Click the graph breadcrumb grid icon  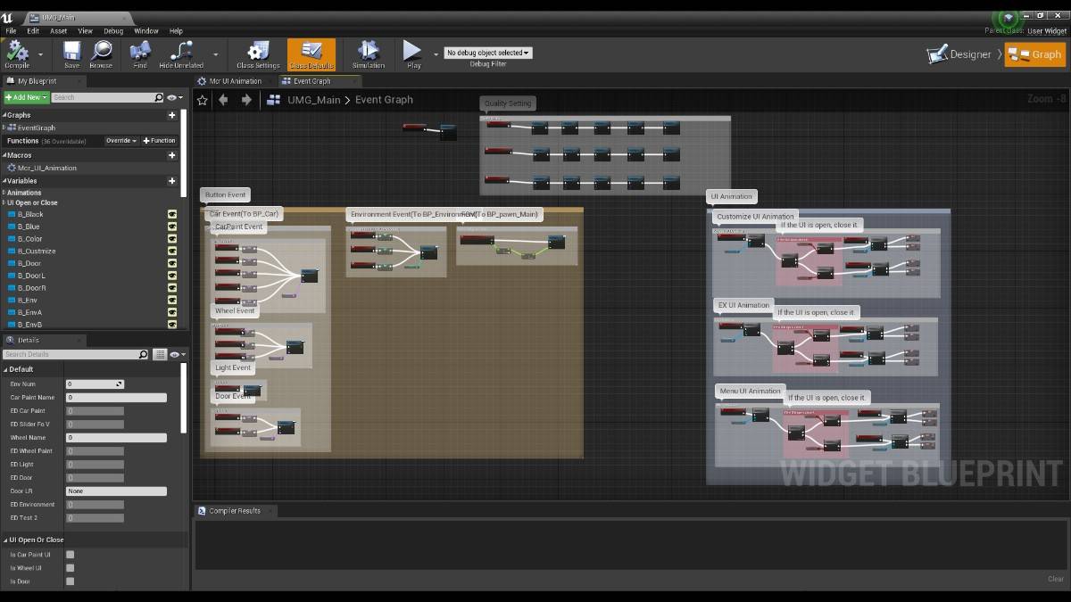(273, 100)
